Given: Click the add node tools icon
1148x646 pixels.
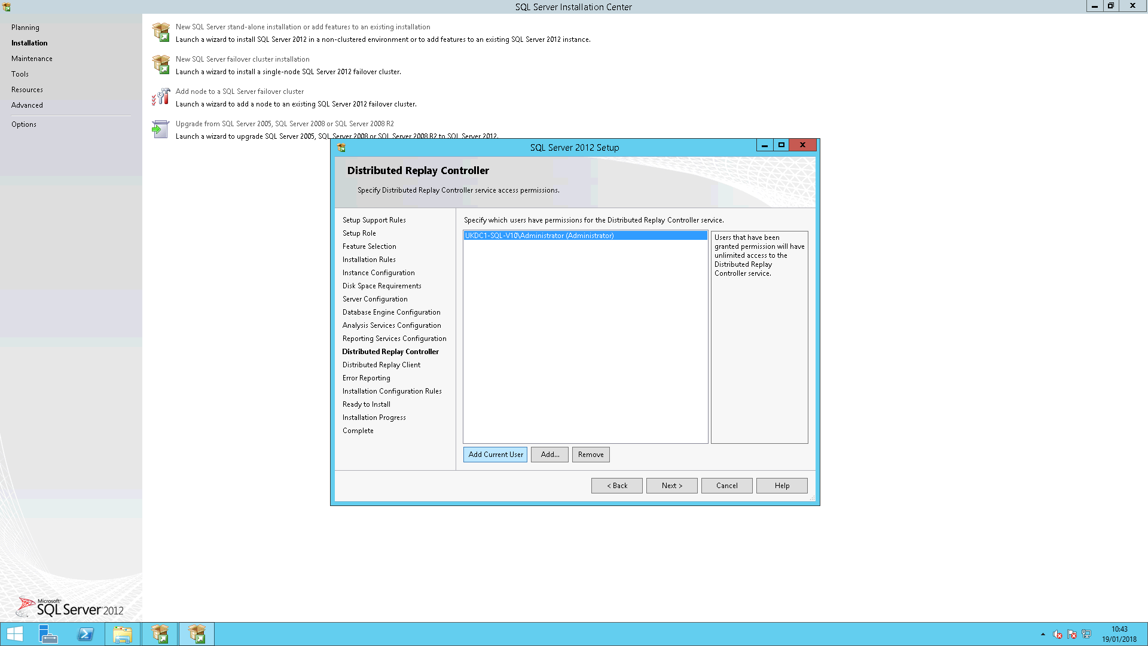Looking at the screenshot, I should [161, 96].
